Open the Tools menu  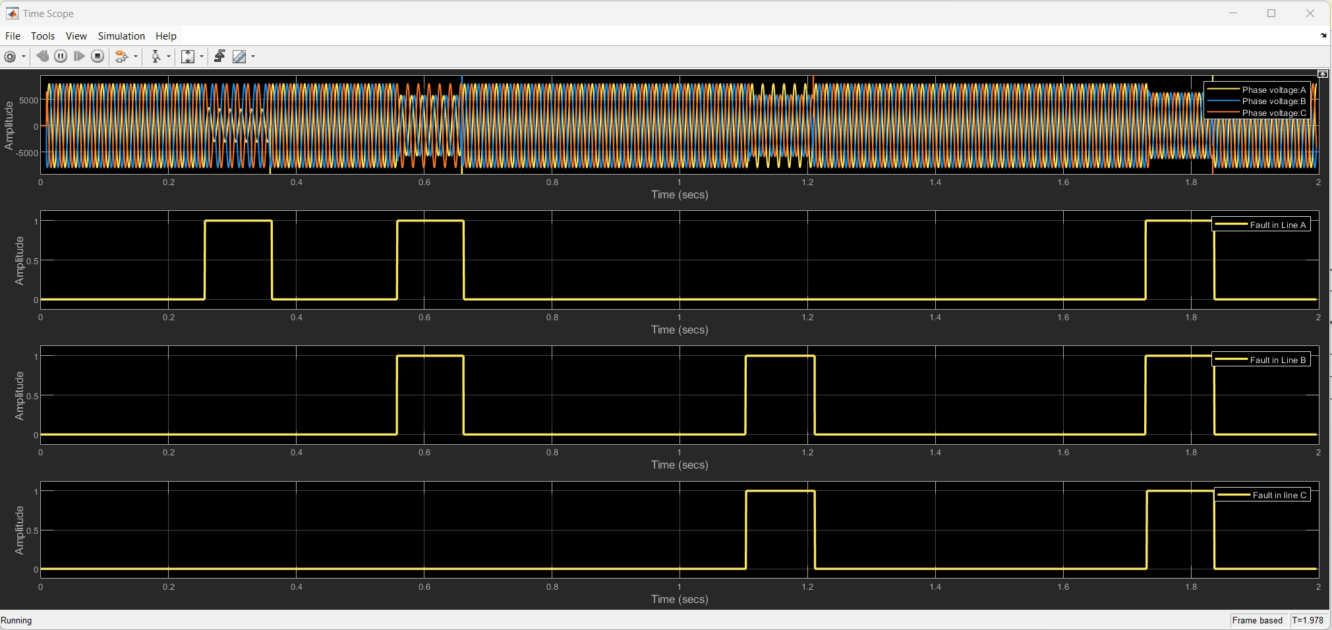pyautogui.click(x=43, y=36)
